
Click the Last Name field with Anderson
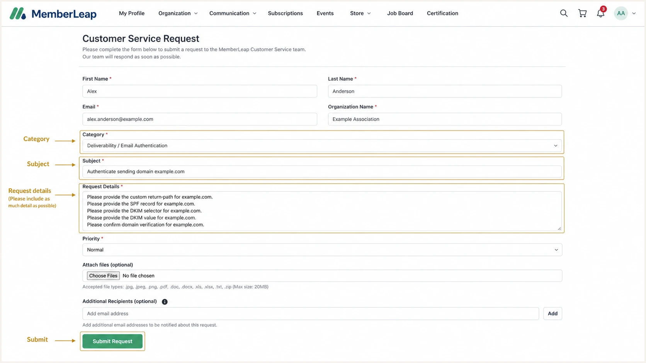click(445, 91)
